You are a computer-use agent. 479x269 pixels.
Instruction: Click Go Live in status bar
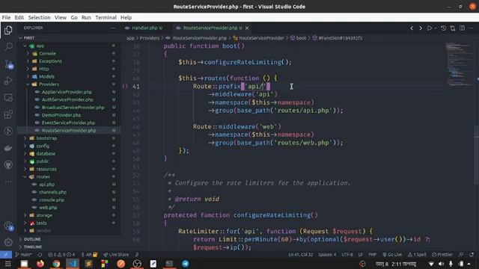[x=392, y=254]
